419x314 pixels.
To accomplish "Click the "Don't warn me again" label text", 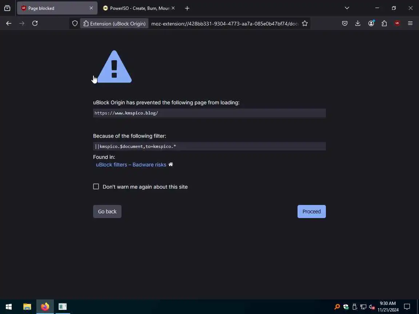I will pos(145,187).
